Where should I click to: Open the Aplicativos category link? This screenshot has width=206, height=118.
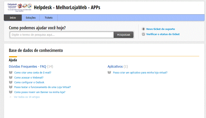click(115, 67)
